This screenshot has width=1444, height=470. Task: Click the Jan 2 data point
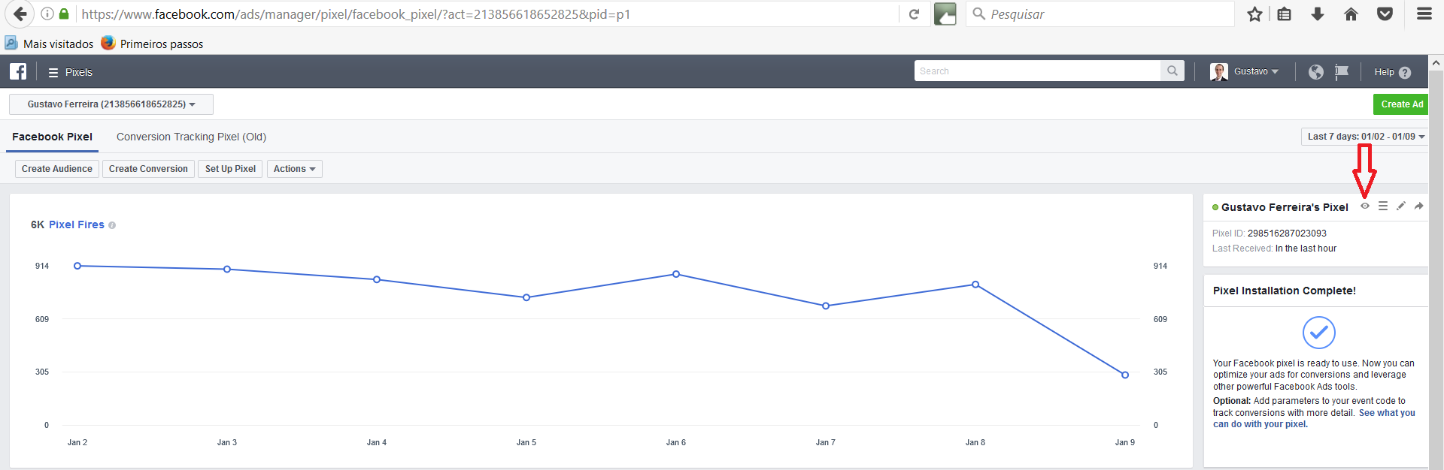[77, 266]
